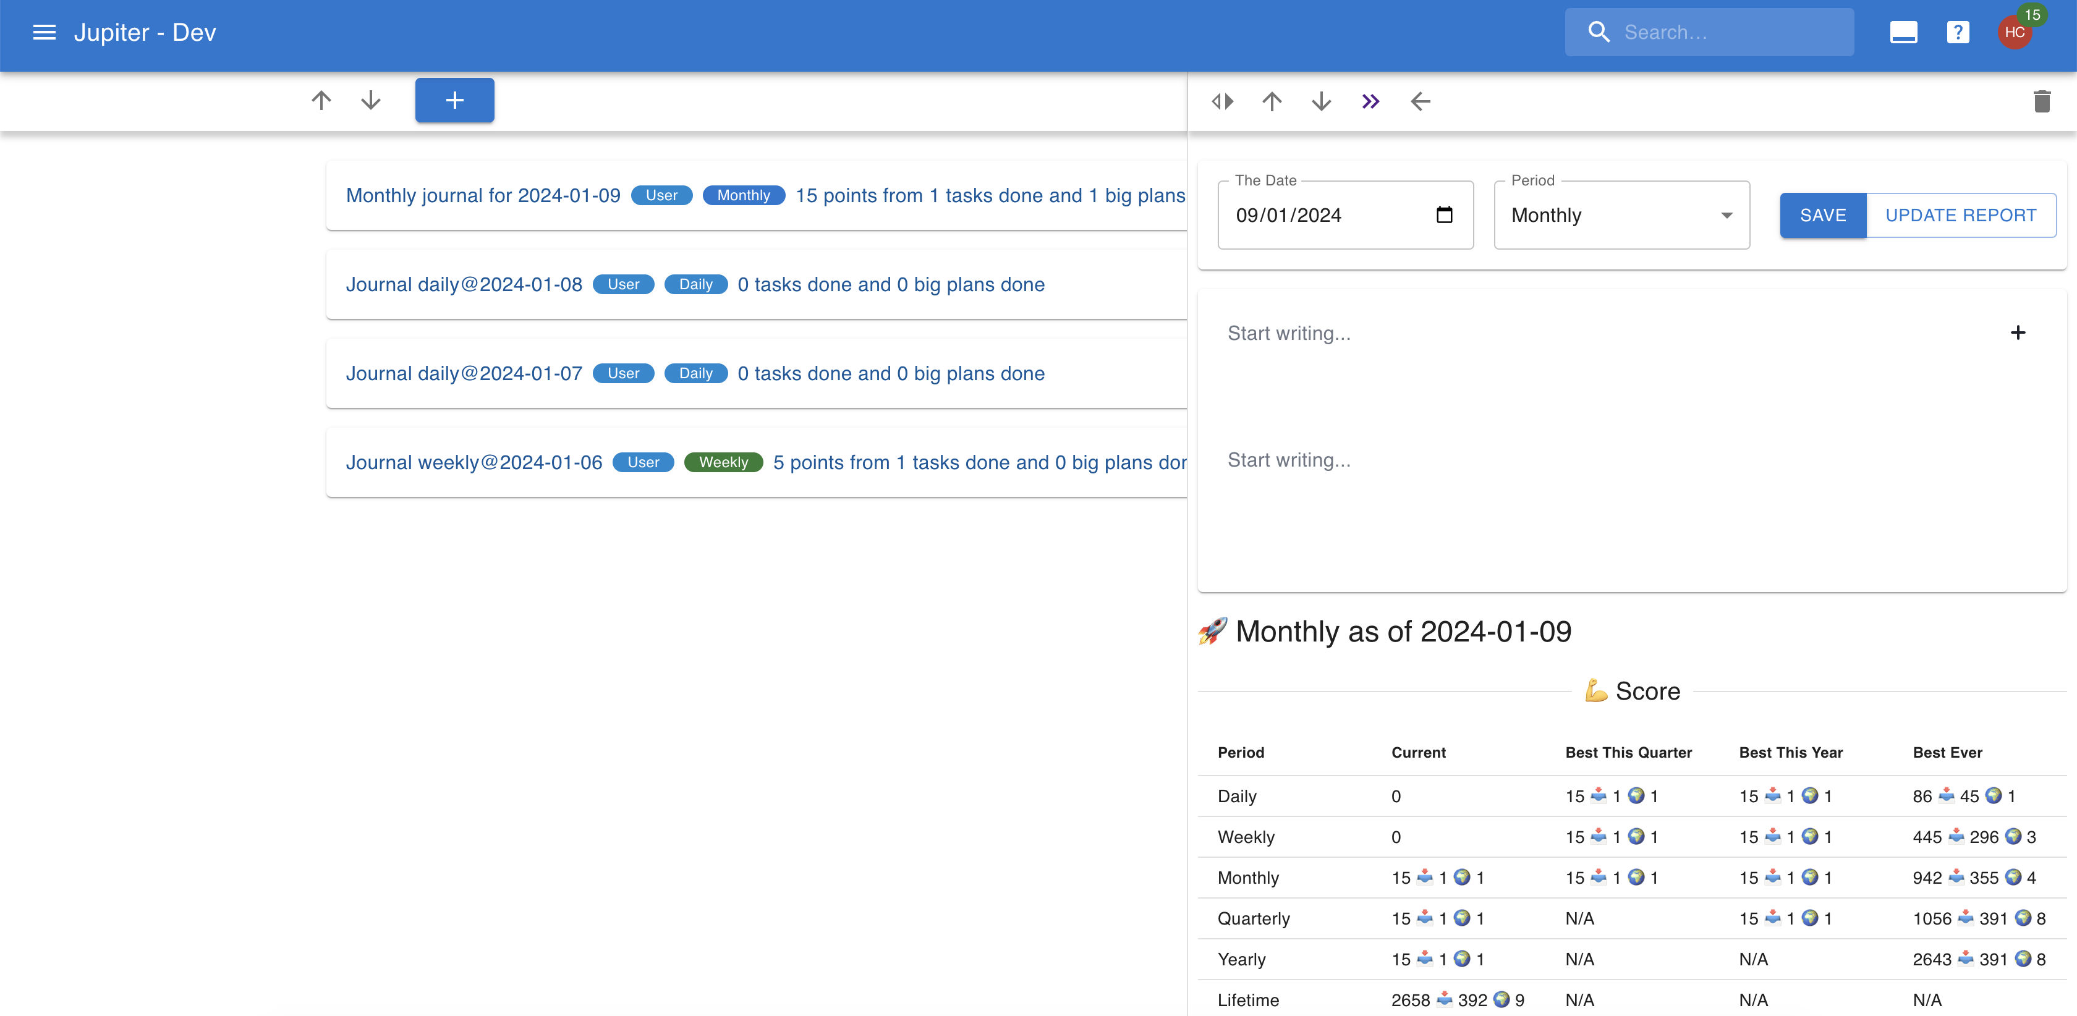Image resolution: width=2077 pixels, height=1016 pixels.
Task: Click the UPDATE REPORT button
Action: pyautogui.click(x=1960, y=215)
